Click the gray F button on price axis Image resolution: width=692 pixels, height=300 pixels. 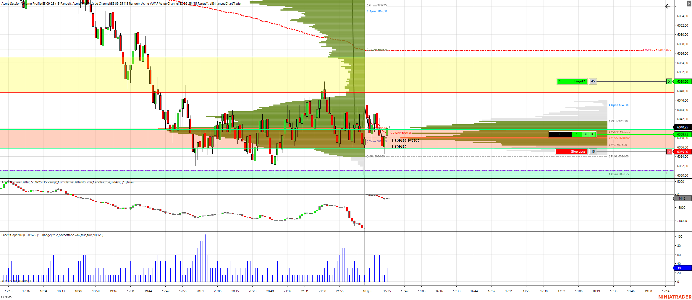689,3
